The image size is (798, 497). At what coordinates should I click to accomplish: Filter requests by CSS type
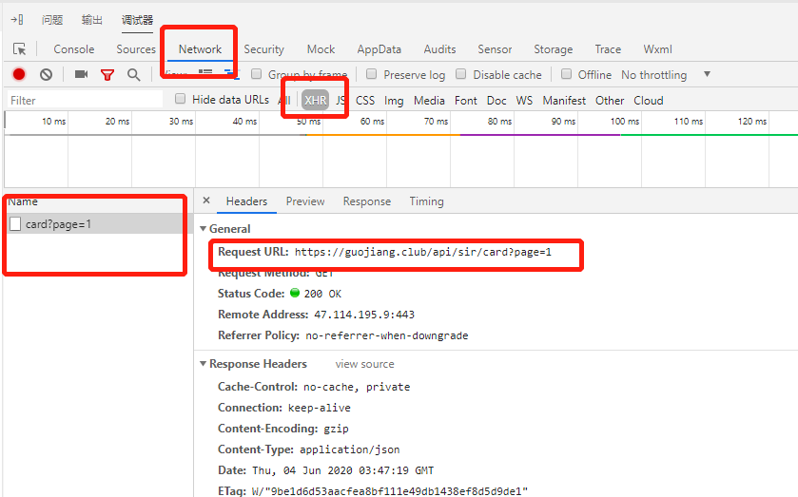click(365, 100)
